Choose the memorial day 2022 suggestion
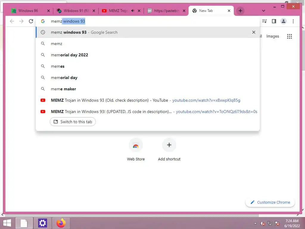Viewport: 305px width, 229px height. click(x=148, y=55)
